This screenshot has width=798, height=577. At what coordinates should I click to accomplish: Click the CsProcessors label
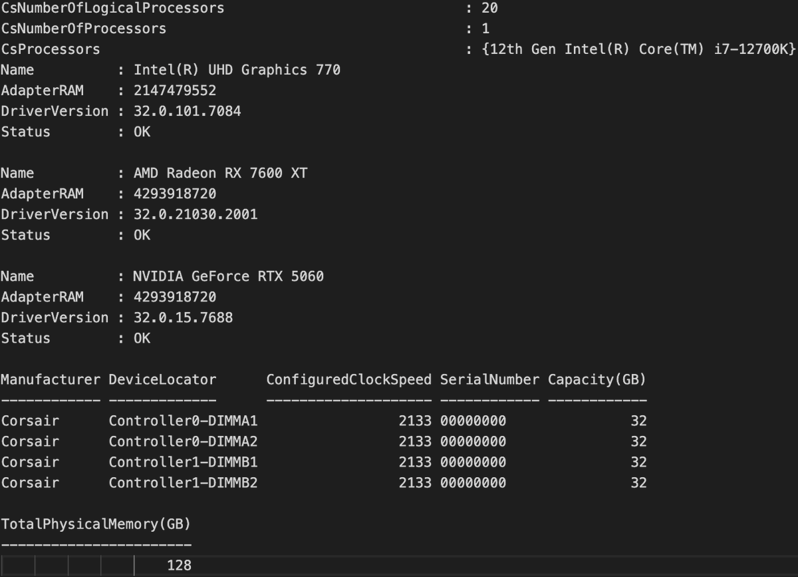(x=51, y=50)
